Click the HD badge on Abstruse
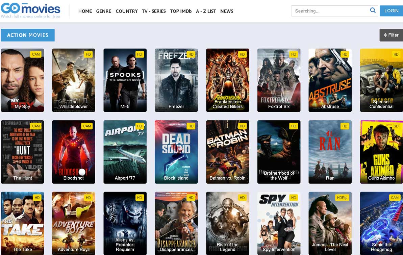403x255 pixels. tap(345, 54)
